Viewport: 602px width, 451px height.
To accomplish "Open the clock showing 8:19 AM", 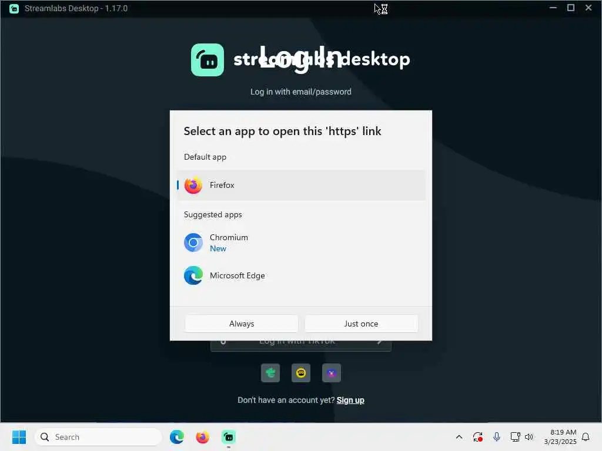I will 560,437.
